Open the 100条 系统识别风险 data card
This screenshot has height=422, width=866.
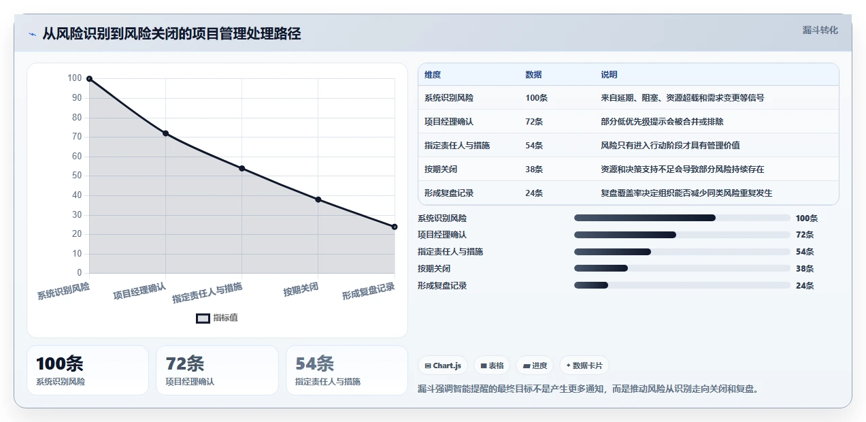[x=88, y=370]
